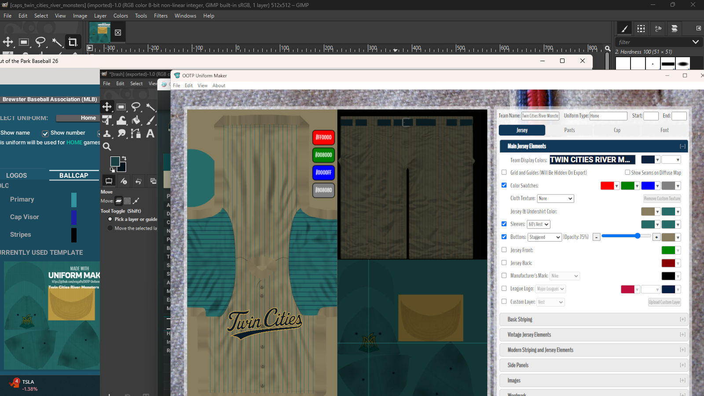Enable the Jersey Front checkbox
The height and width of the screenshot is (396, 704).
504,250
